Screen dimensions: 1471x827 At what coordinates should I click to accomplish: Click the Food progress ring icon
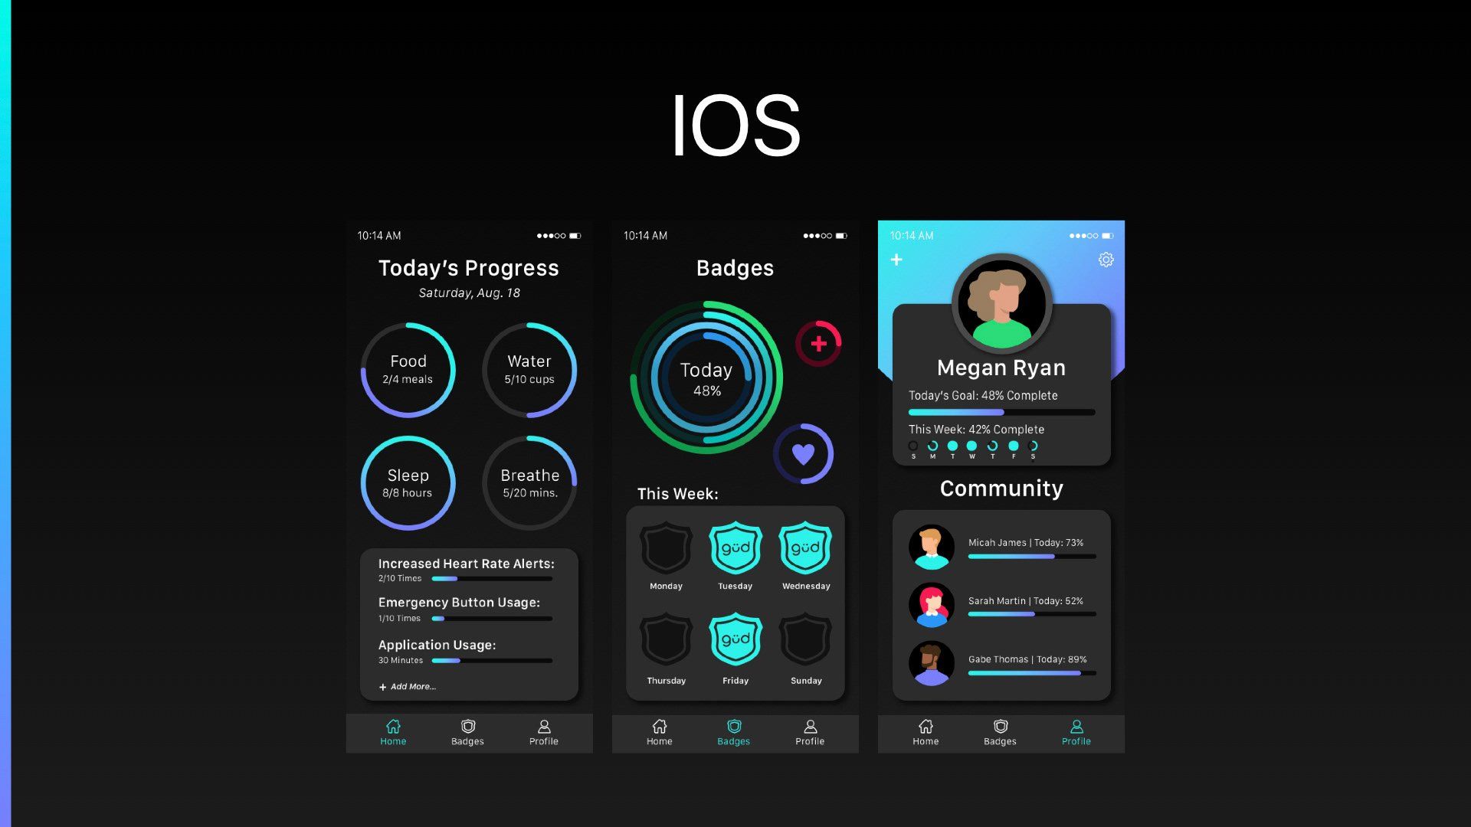408,368
